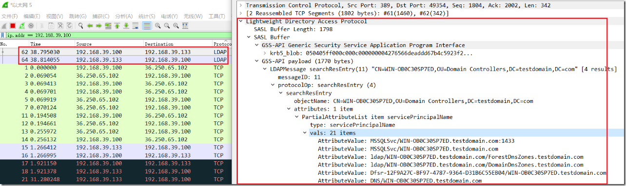Select packet 62 LDAP row
The image size is (626, 186).
[116, 51]
